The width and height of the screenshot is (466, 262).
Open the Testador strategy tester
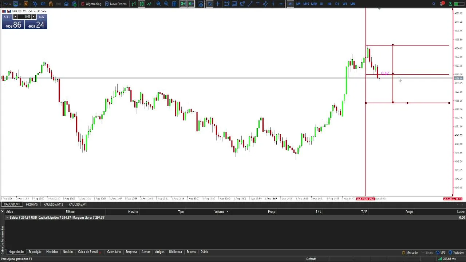tap(456, 252)
